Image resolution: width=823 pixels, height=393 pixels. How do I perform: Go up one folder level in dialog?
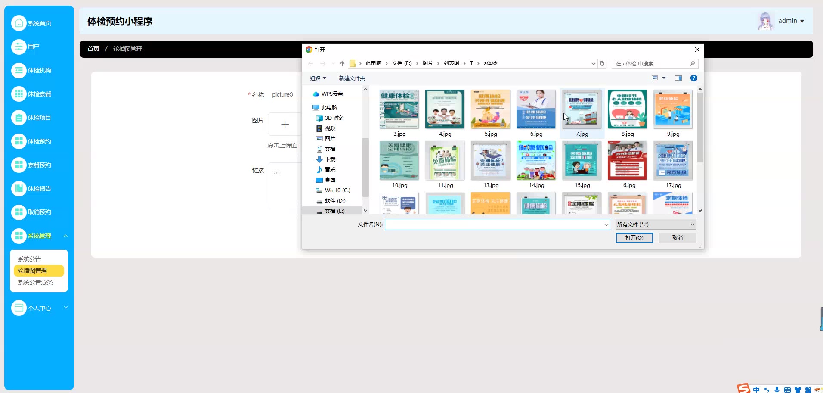tap(342, 64)
